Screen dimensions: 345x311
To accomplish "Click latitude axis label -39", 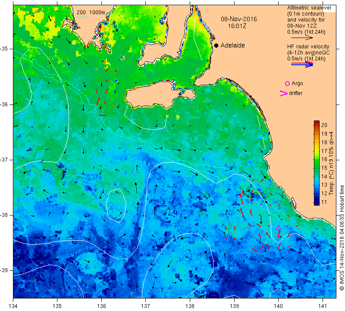I will 4,270.
